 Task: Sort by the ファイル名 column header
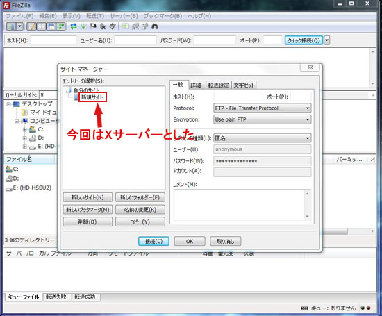coord(30,159)
